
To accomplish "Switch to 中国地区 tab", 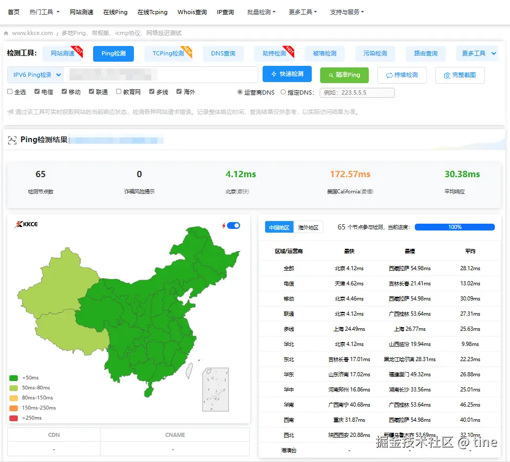I will (x=279, y=227).
